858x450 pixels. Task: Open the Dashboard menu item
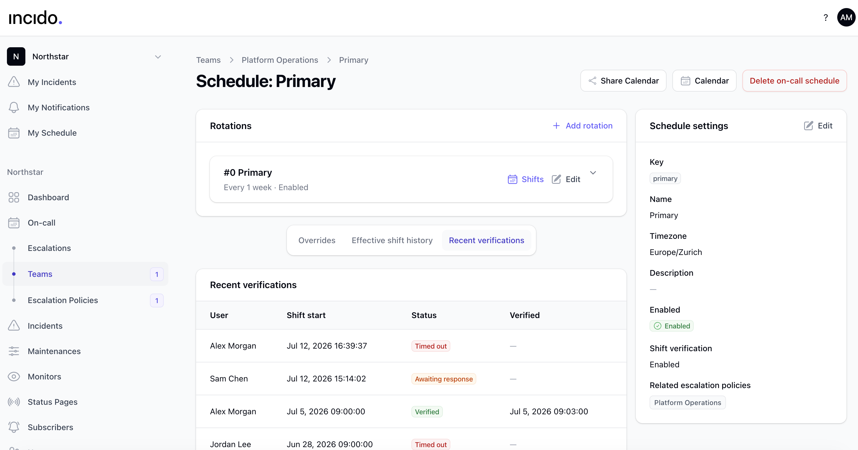48,197
